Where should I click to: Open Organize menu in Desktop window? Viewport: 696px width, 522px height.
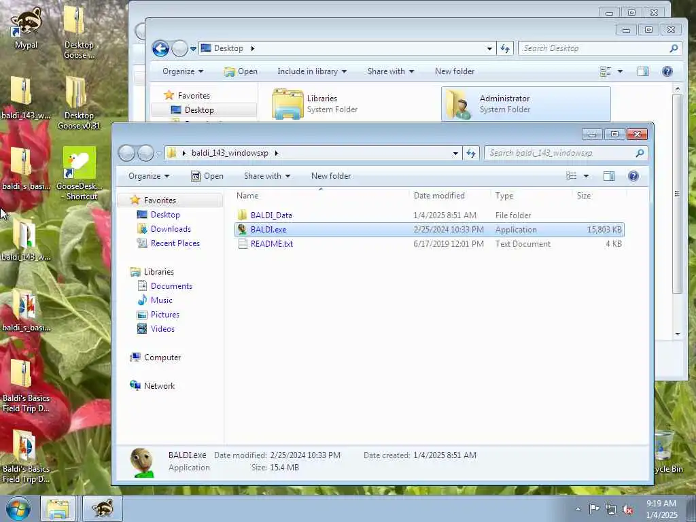tap(182, 71)
